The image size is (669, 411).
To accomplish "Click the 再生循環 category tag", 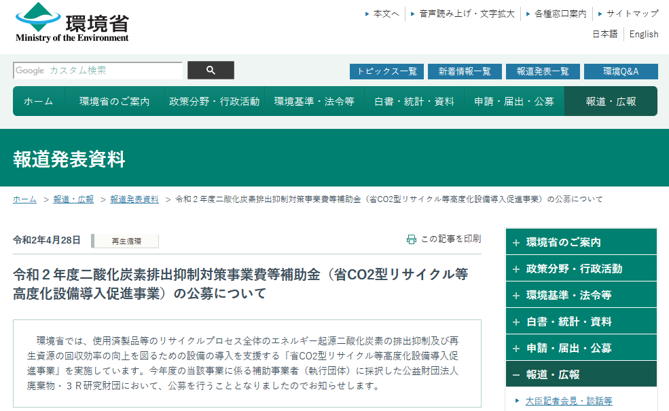I will tap(125, 241).
